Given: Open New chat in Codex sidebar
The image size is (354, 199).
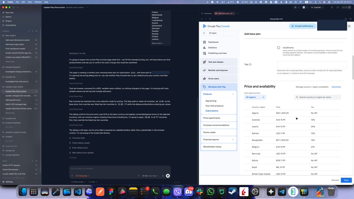Looking at the screenshot, I should point(9,13).
